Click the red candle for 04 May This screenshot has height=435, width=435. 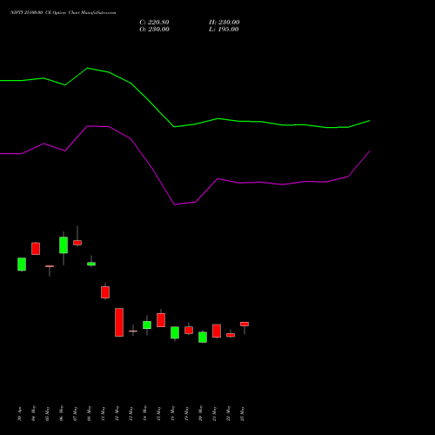click(36, 249)
